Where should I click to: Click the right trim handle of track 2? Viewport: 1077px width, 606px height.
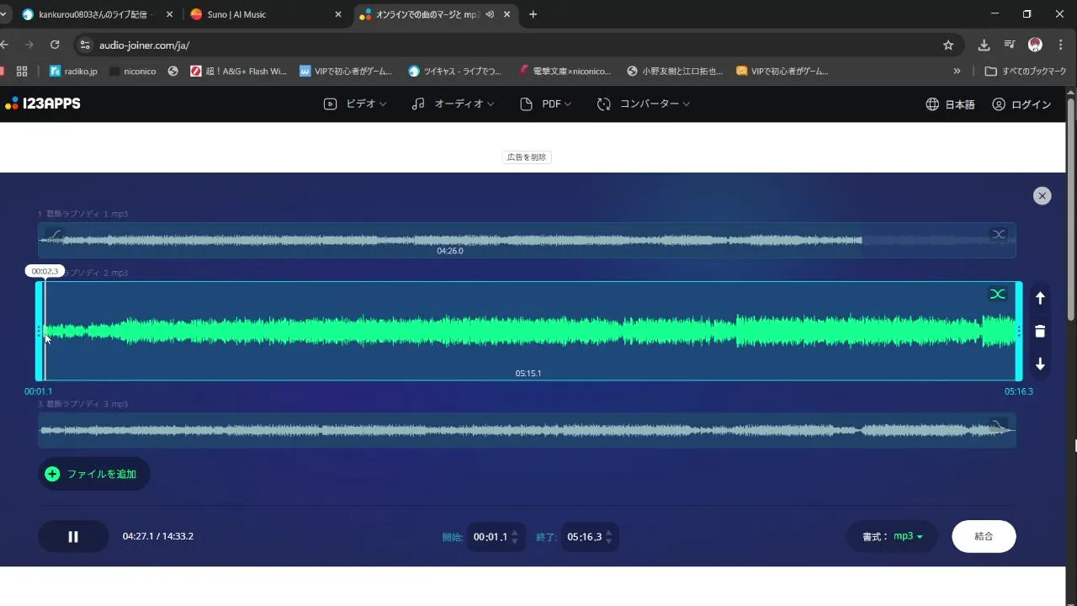click(1019, 331)
